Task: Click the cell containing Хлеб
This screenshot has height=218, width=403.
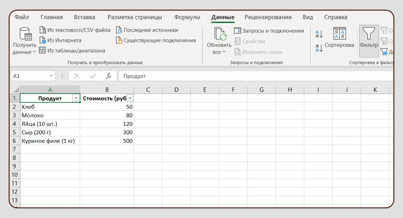Action: pyautogui.click(x=50, y=107)
